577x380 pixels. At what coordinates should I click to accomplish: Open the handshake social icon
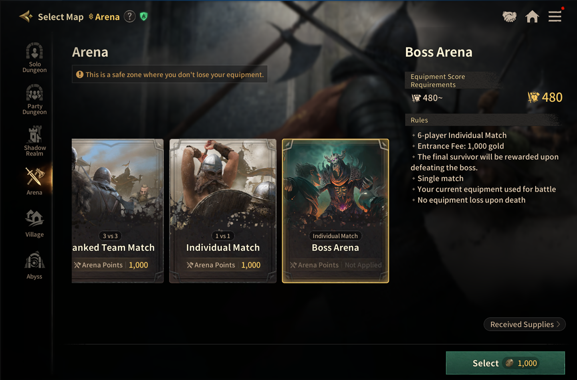(x=509, y=16)
